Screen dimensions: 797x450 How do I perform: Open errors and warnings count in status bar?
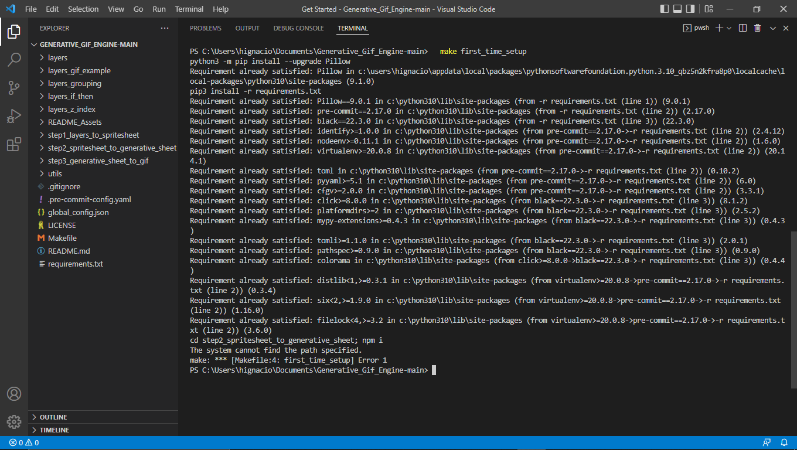click(x=24, y=442)
